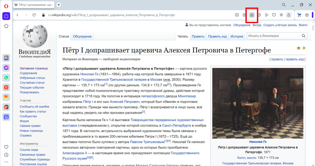Follow the Павлом Третьяковым link
Image resolution: width=315 pixels, height=166 pixels.
point(147,142)
